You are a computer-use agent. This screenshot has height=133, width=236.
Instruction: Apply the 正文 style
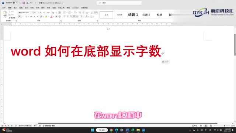tap(107, 15)
